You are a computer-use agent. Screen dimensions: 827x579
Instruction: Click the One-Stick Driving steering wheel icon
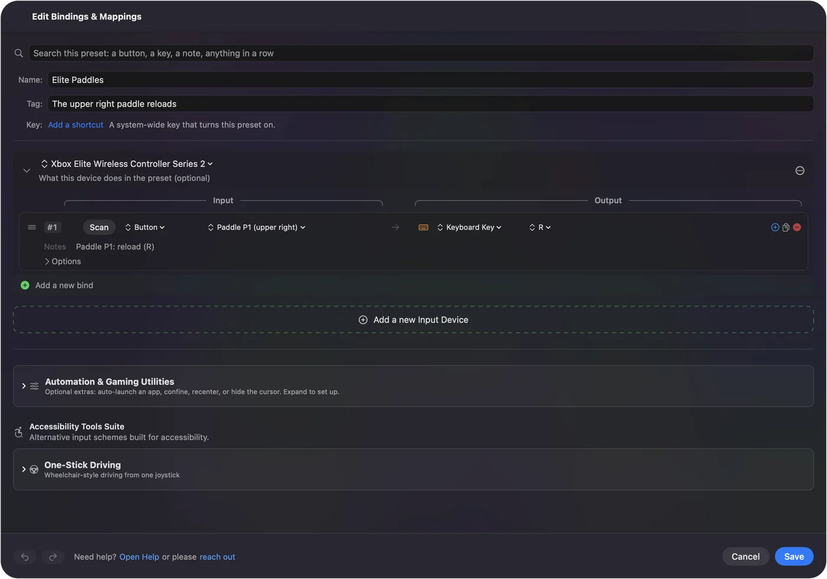tap(34, 470)
